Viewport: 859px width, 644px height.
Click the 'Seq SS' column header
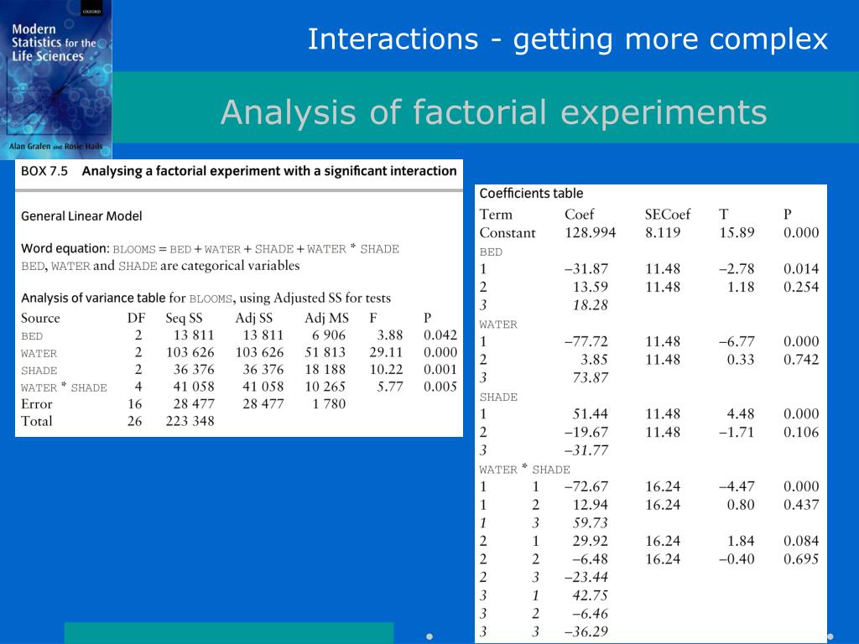184,318
